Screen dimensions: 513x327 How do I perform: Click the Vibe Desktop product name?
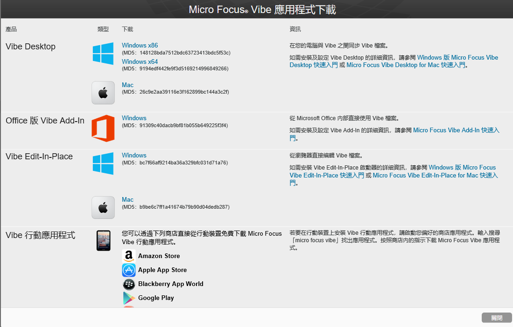30,47
